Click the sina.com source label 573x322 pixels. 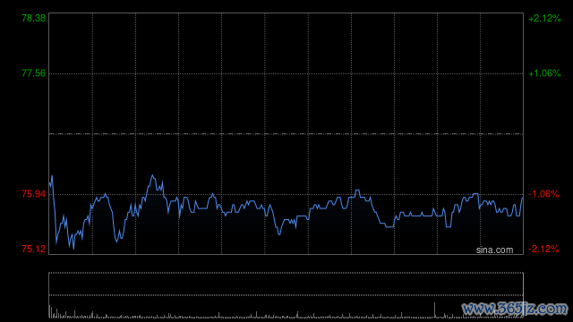coord(494,250)
